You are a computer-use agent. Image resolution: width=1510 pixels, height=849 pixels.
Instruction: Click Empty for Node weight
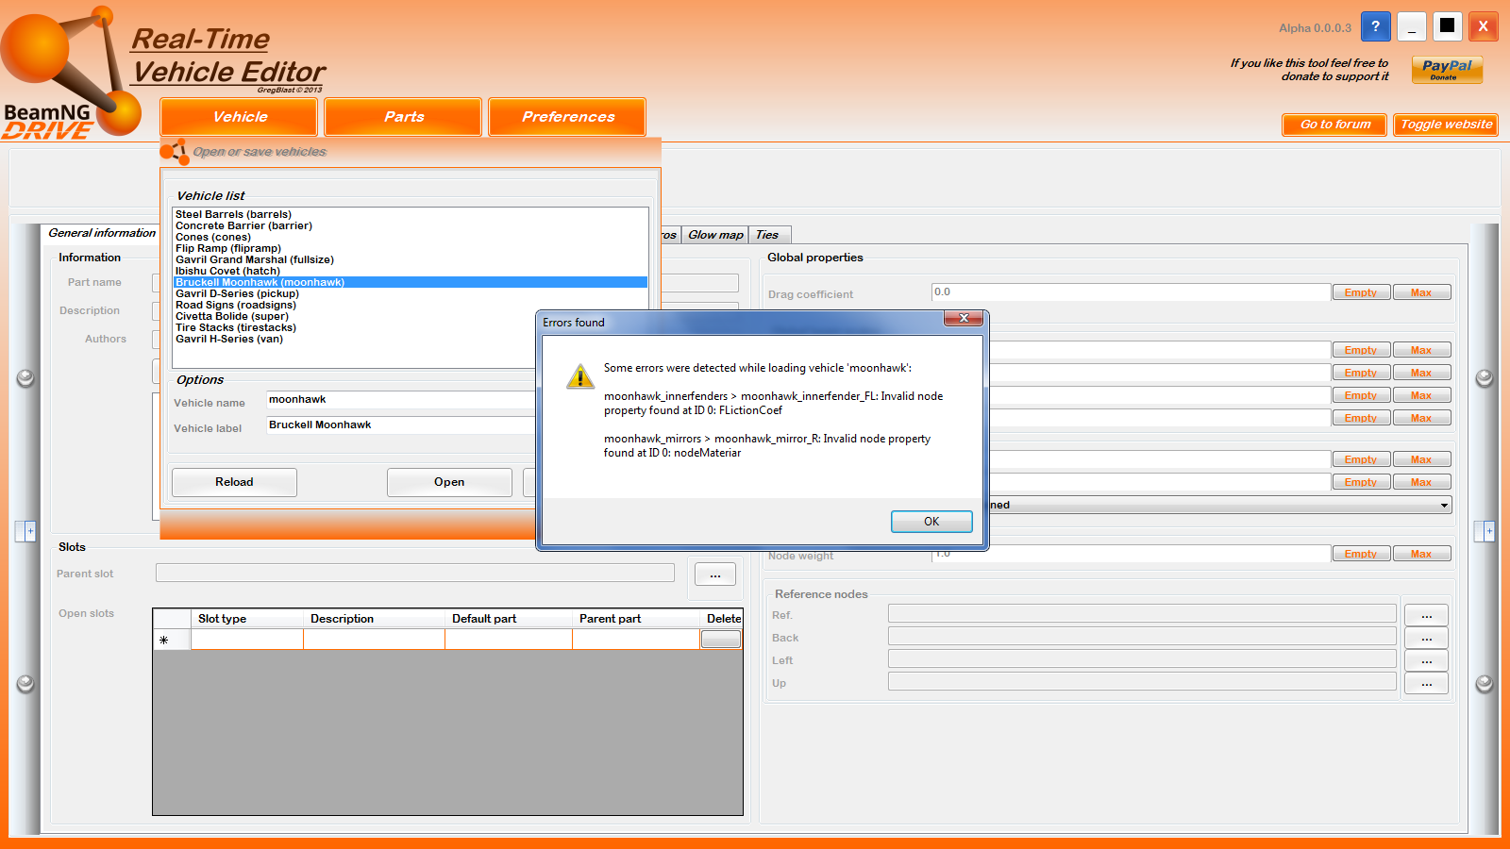(1361, 554)
